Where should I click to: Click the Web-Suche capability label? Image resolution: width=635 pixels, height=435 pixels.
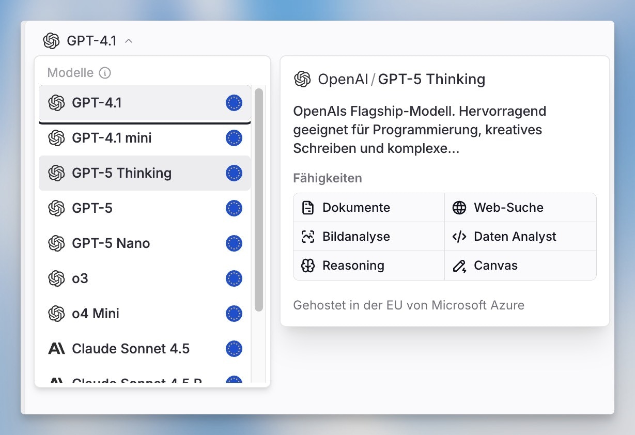coord(509,208)
